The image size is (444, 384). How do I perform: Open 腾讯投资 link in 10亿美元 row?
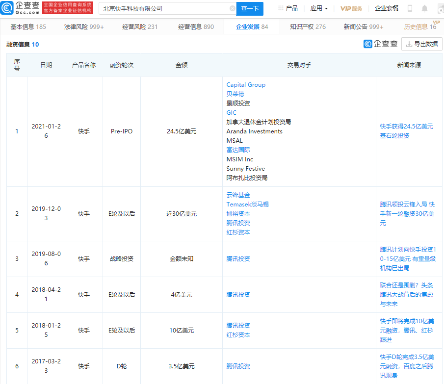pyautogui.click(x=238, y=326)
